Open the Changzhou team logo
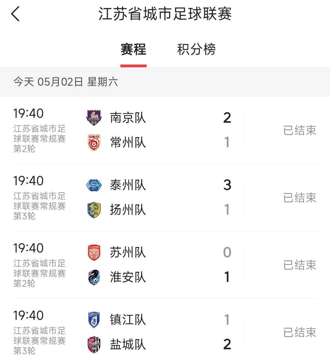Viewport: 330px width, 360px height. click(x=94, y=143)
